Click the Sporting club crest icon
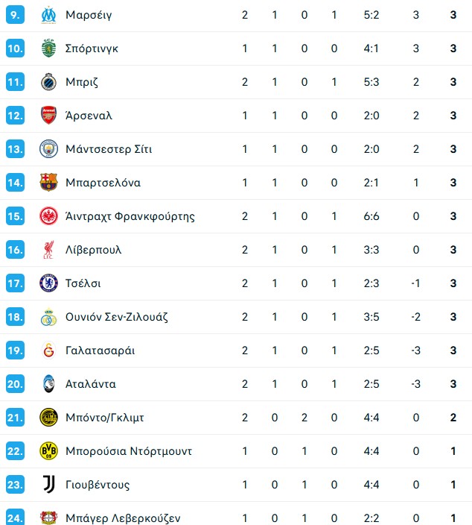Image resolution: width=472 pixels, height=525 pixels. click(48, 48)
